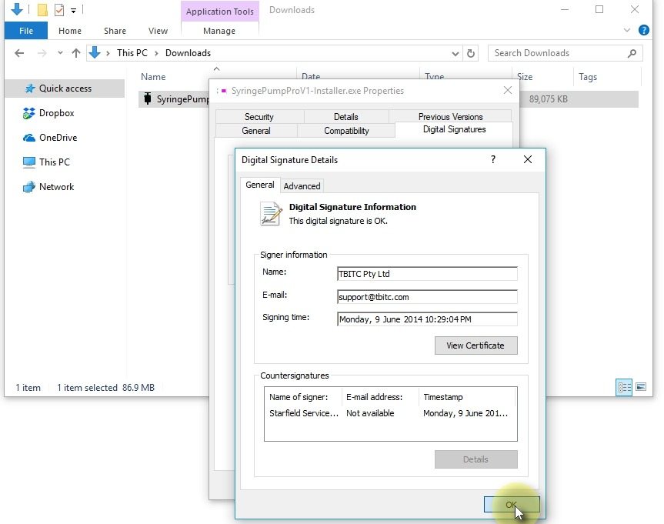This screenshot has width=664, height=524.
Task: Click the help question mark in signature dialog
Action: pos(493,159)
